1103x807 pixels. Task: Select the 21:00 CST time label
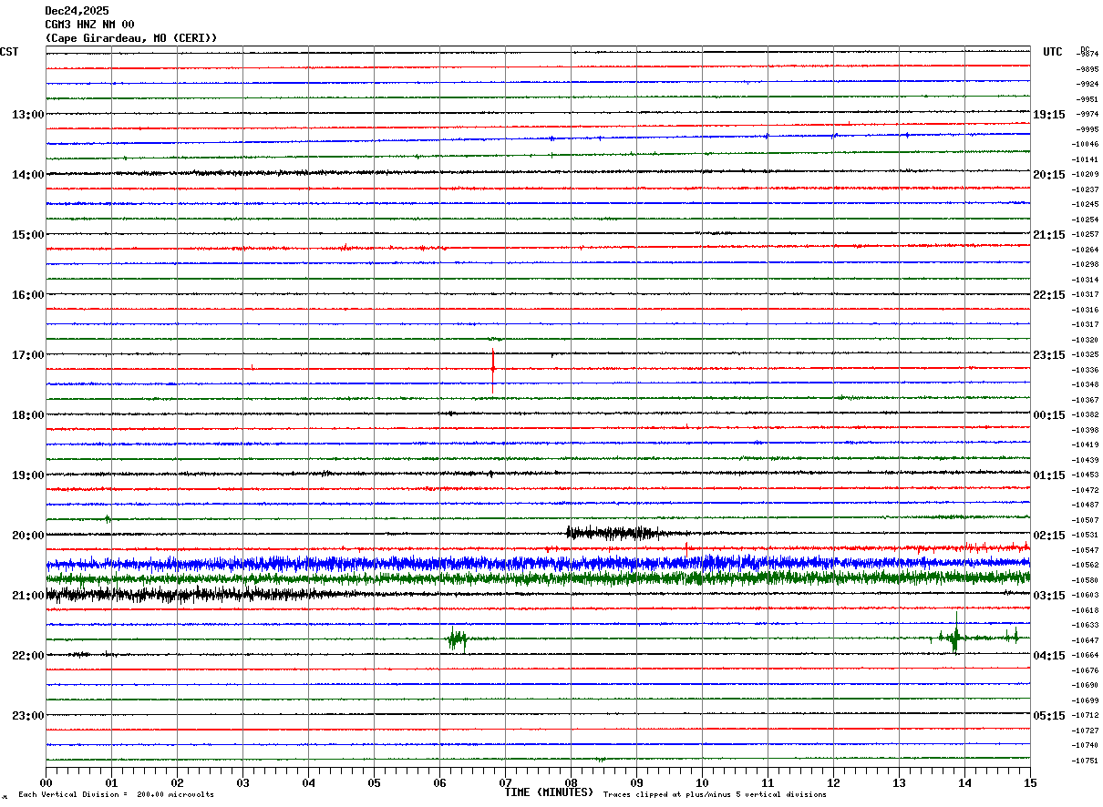28,596
